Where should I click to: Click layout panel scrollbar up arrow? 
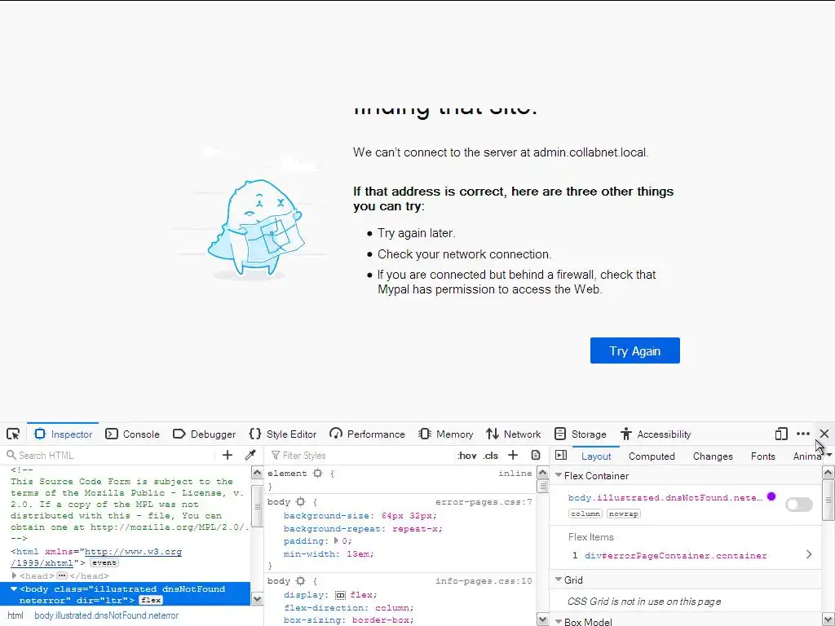[x=828, y=473]
